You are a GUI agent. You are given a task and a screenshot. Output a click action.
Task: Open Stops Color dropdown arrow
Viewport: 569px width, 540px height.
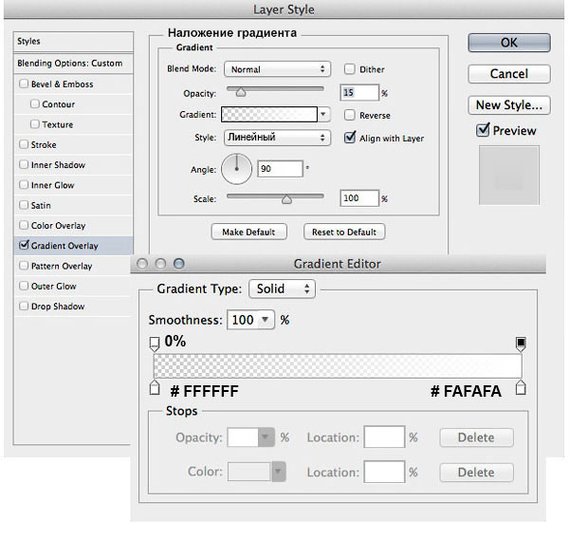coord(278,472)
